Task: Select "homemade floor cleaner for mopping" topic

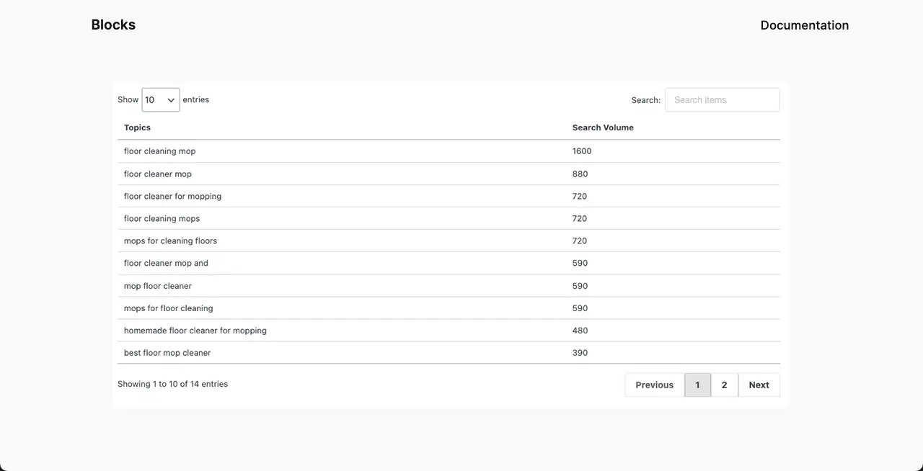Action: point(195,331)
